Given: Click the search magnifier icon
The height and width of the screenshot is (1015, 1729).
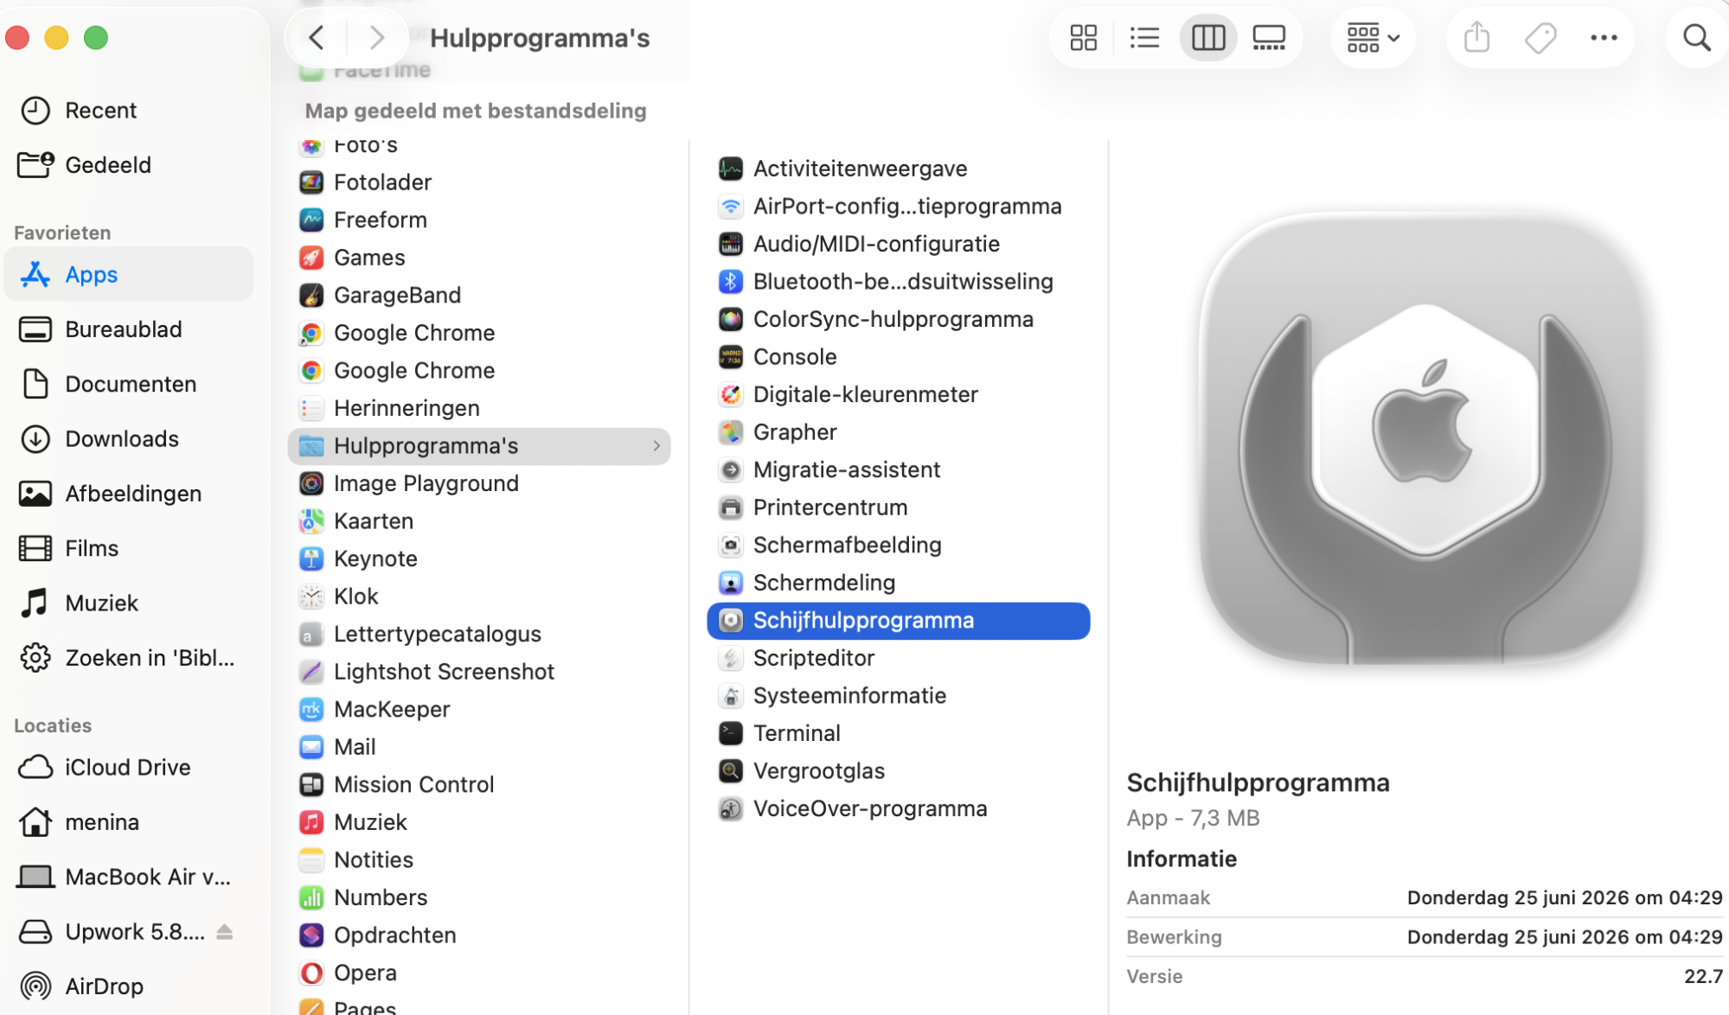Looking at the screenshot, I should click(x=1696, y=37).
